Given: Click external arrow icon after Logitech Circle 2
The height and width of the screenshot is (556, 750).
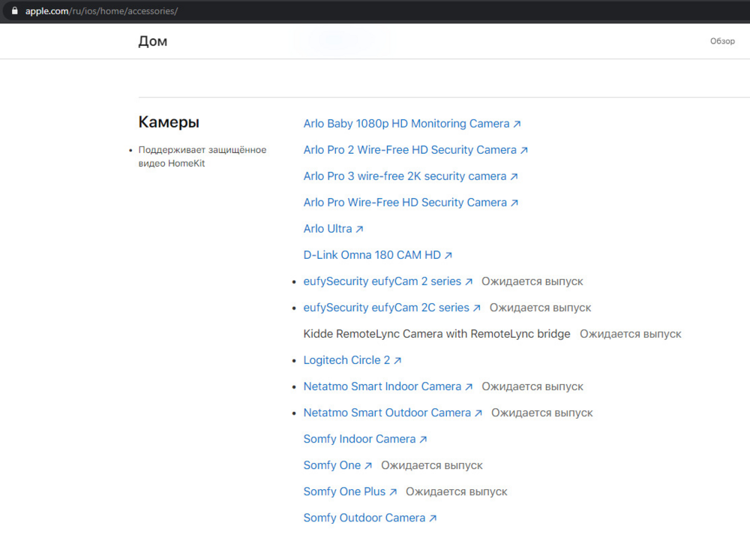Looking at the screenshot, I should click(x=397, y=361).
